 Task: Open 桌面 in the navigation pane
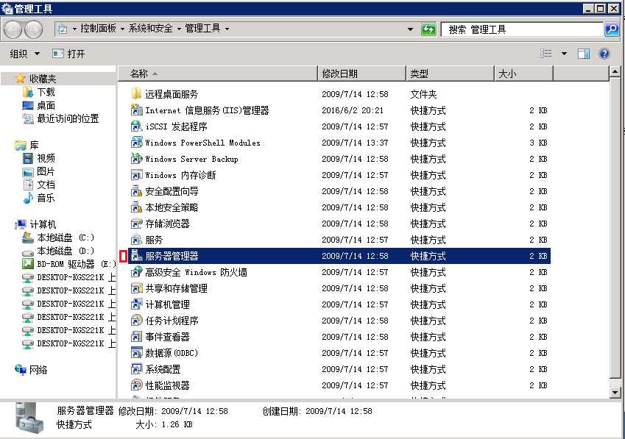click(46, 105)
